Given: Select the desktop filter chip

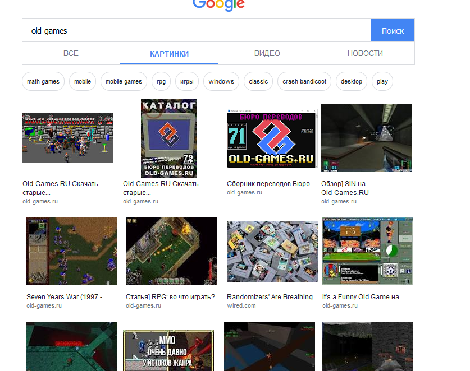Looking at the screenshot, I should pyautogui.click(x=352, y=81).
